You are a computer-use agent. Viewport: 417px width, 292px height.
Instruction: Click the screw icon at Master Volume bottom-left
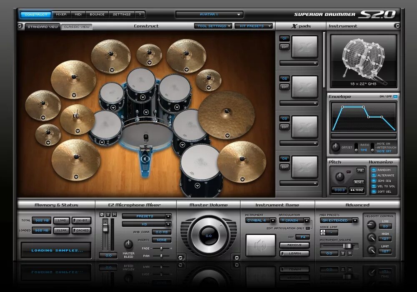click(180, 258)
